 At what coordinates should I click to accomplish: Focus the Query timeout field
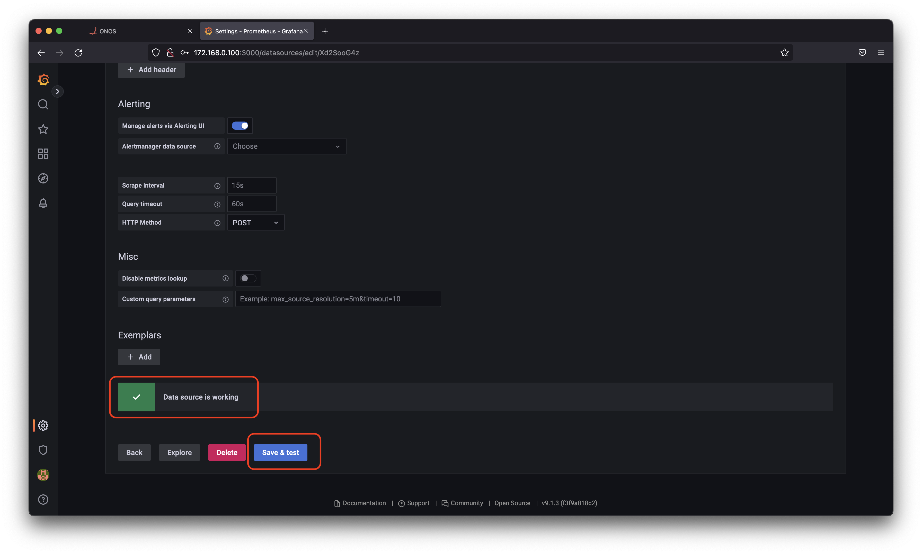[252, 204]
